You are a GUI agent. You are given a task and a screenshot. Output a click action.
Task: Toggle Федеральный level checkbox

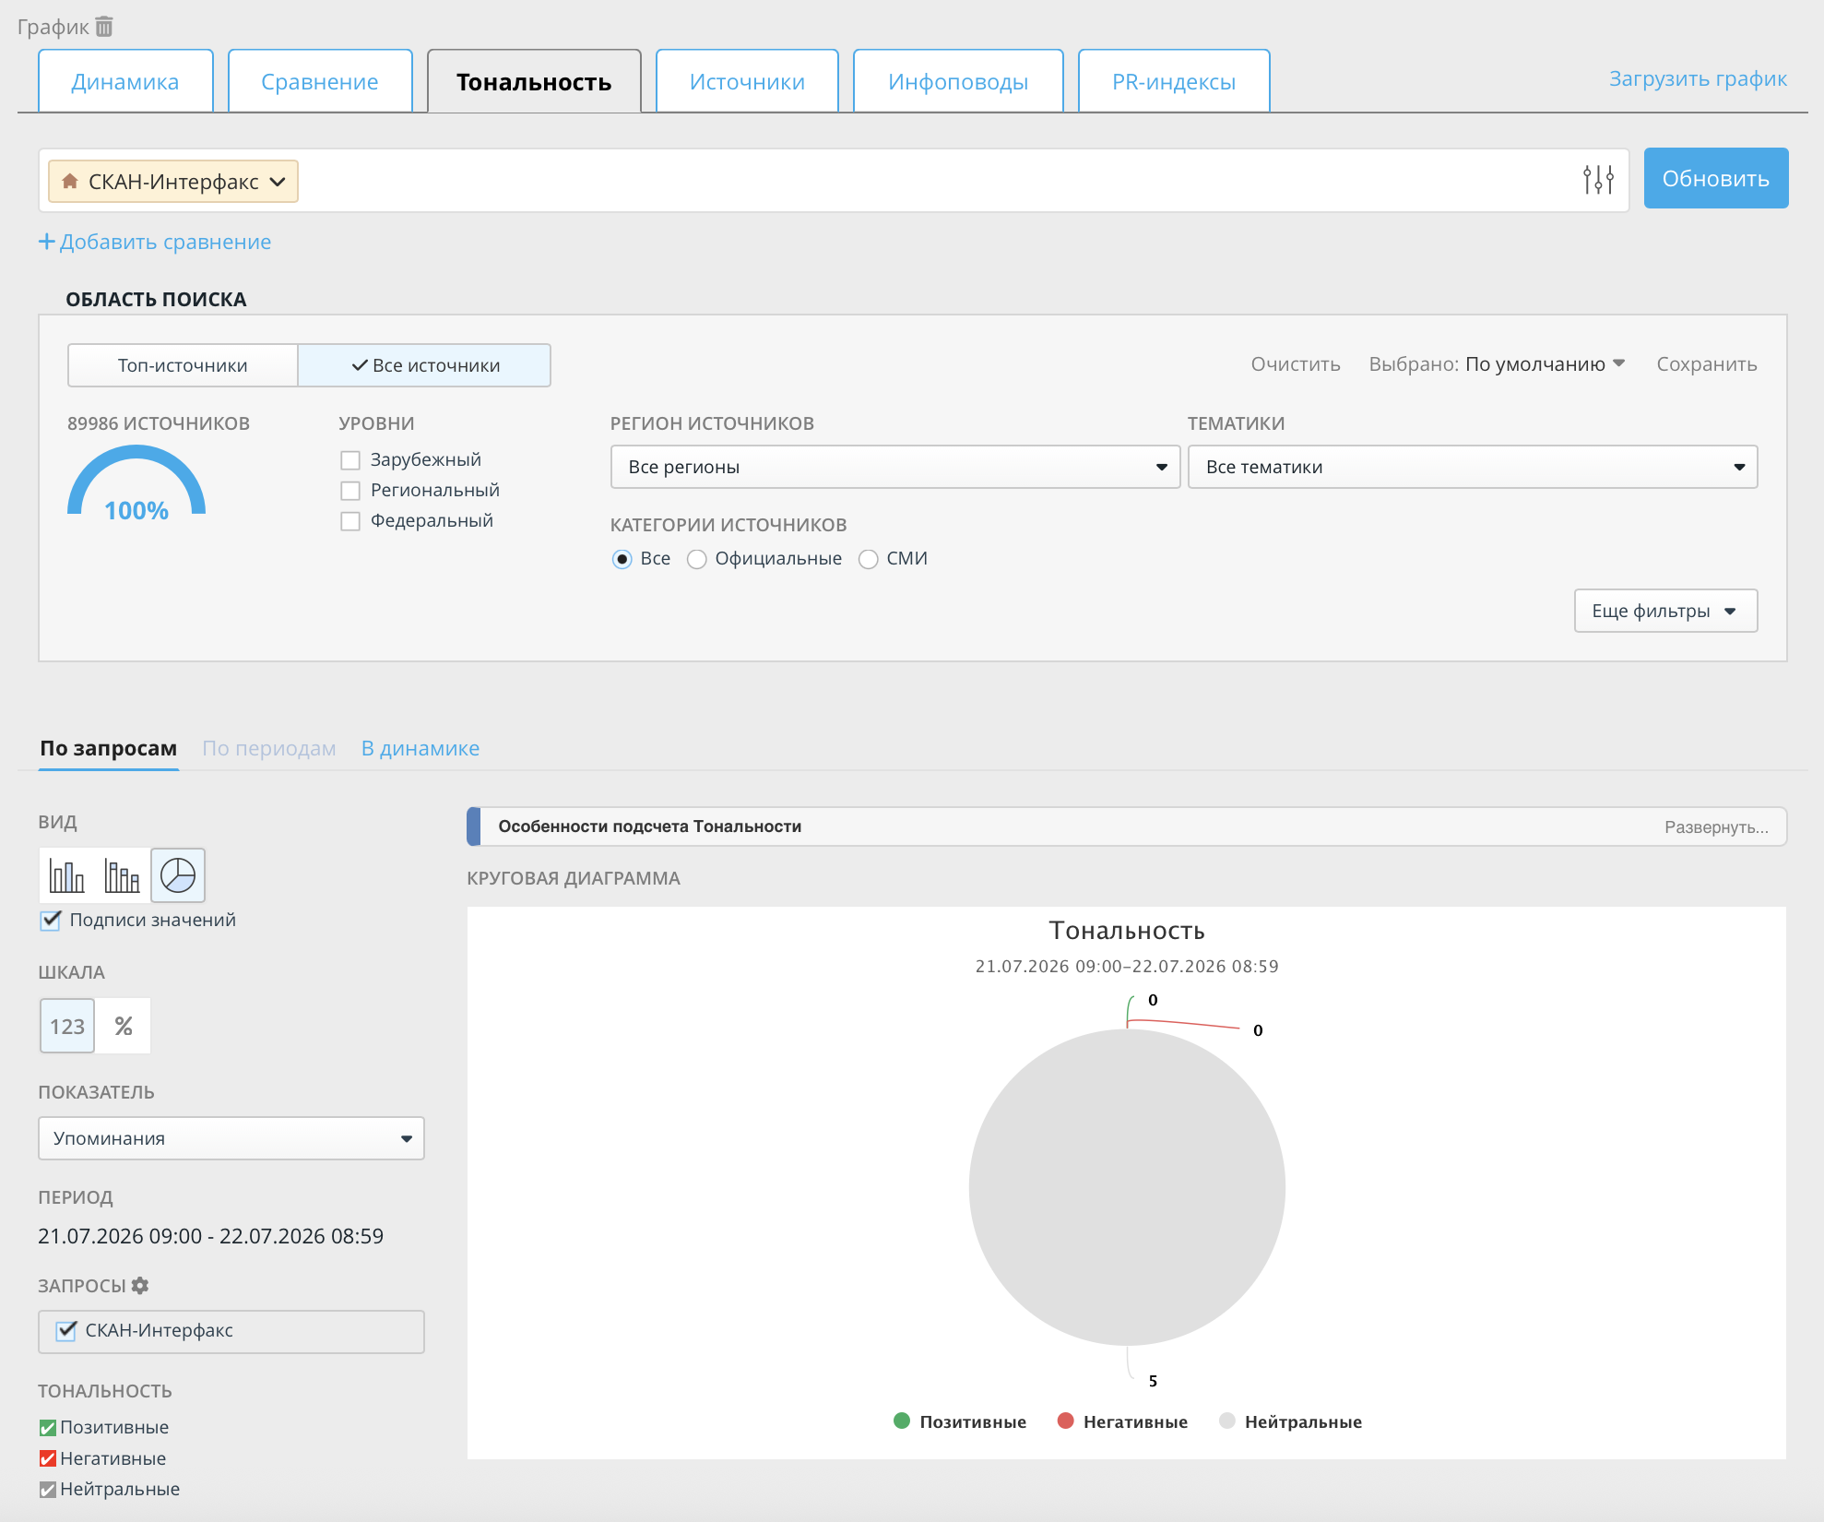pyautogui.click(x=350, y=521)
